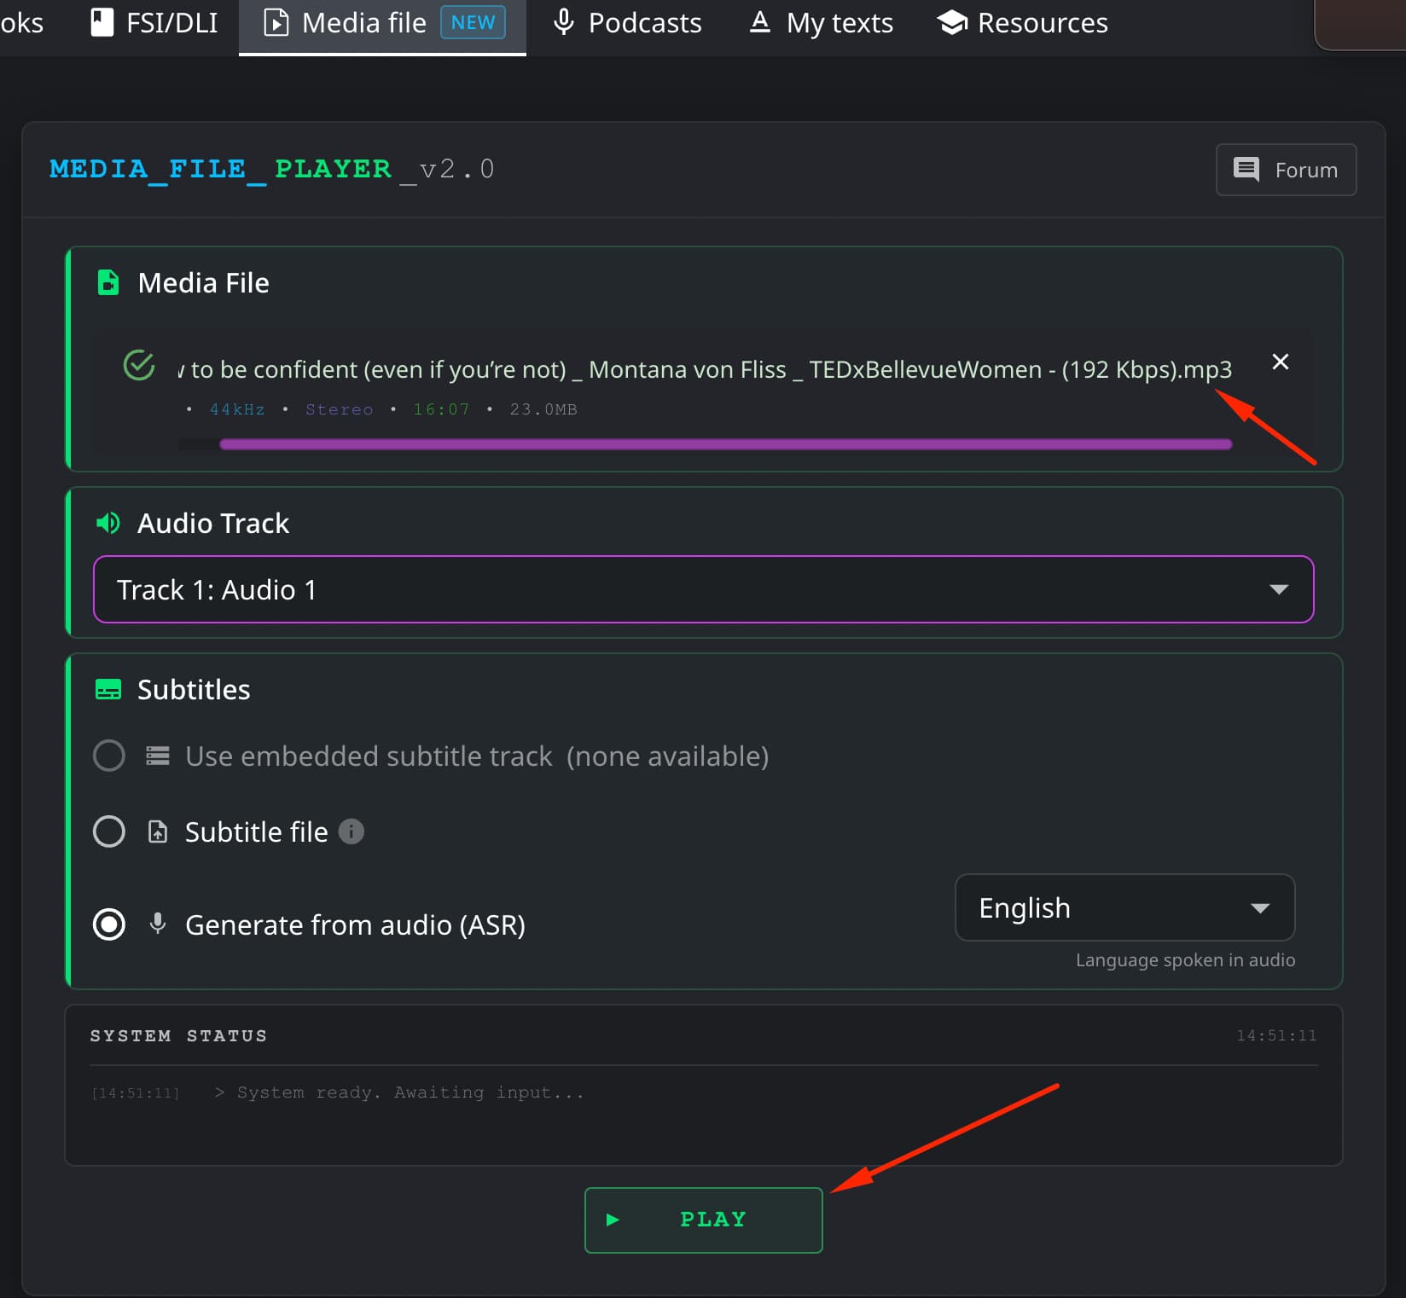Click the purple media file progress bar
The width and height of the screenshot is (1406, 1298).
(725, 444)
